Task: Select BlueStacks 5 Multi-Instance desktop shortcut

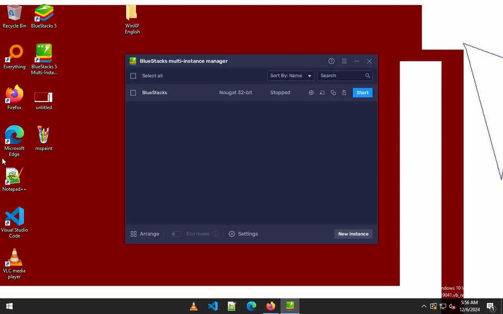Action: (x=44, y=60)
